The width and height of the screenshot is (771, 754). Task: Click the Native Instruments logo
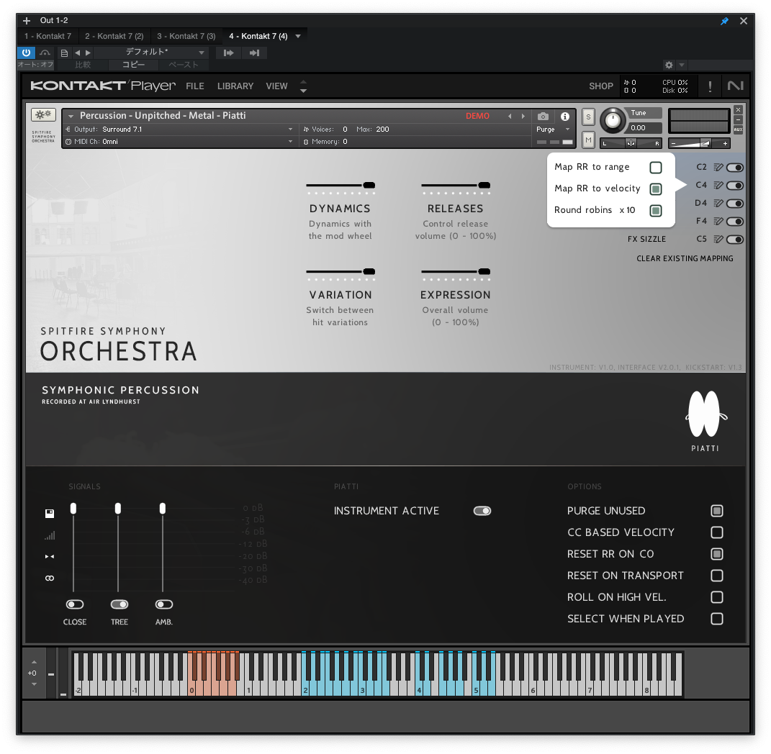coord(735,86)
